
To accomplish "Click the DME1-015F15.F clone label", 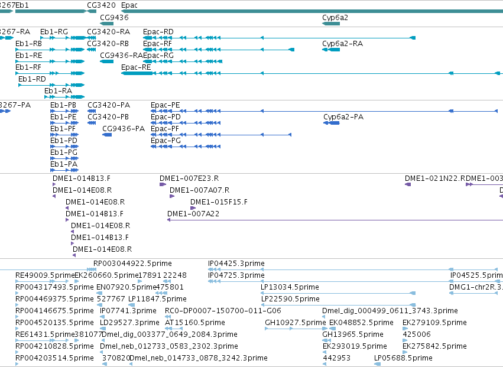I will coord(219,202).
